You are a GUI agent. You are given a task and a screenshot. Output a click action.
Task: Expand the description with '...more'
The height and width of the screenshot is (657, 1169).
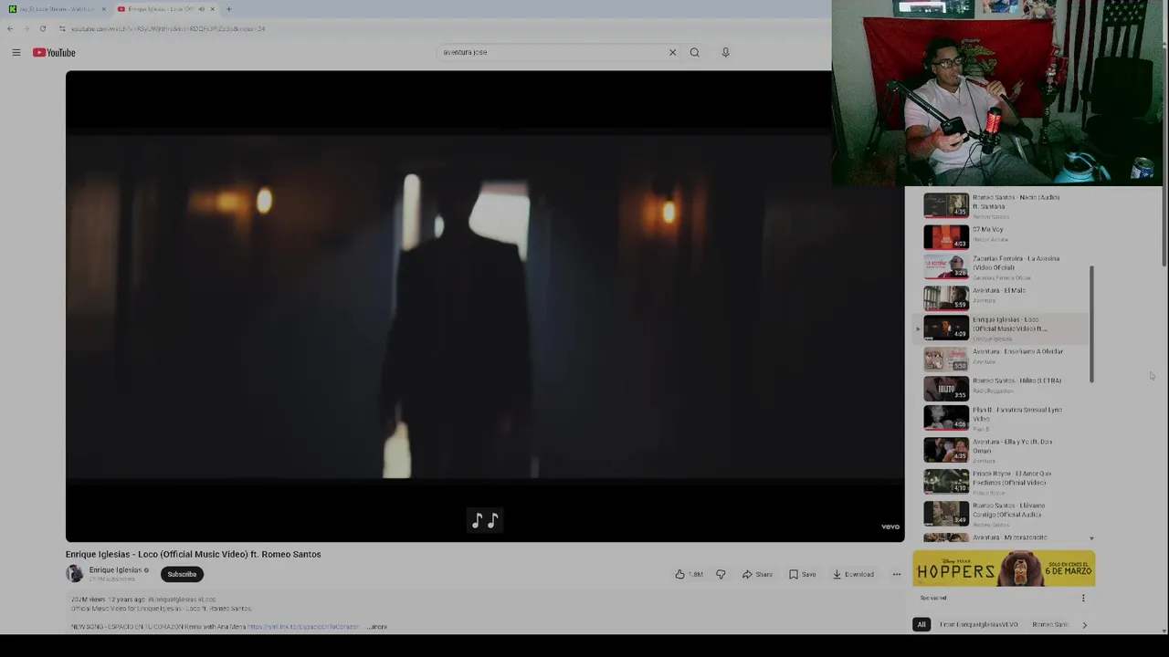pyautogui.click(x=377, y=627)
